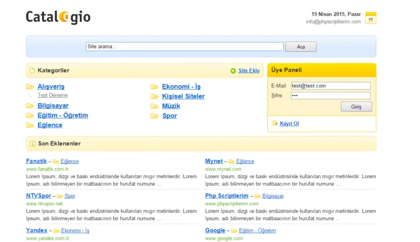
Task: Click the folder icon beside Kişisel Siteler
Action: coord(154,96)
